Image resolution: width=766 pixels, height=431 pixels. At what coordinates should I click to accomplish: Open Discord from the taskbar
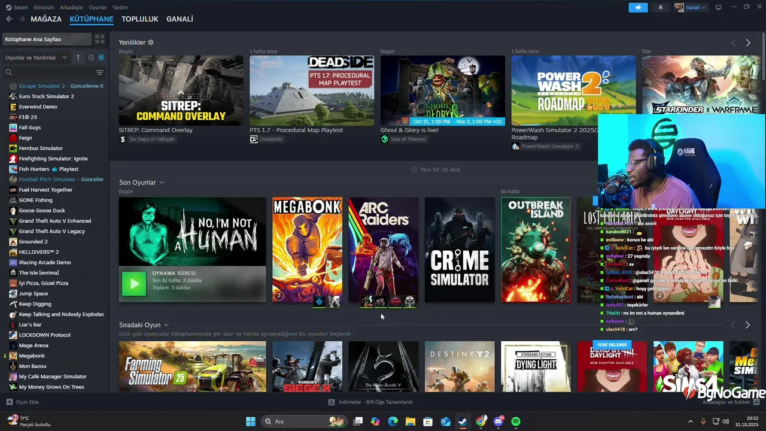(x=498, y=421)
